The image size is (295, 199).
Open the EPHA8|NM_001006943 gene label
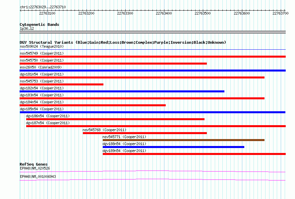click(38, 176)
